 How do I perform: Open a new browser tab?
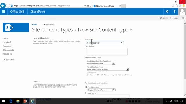click(124, 6)
